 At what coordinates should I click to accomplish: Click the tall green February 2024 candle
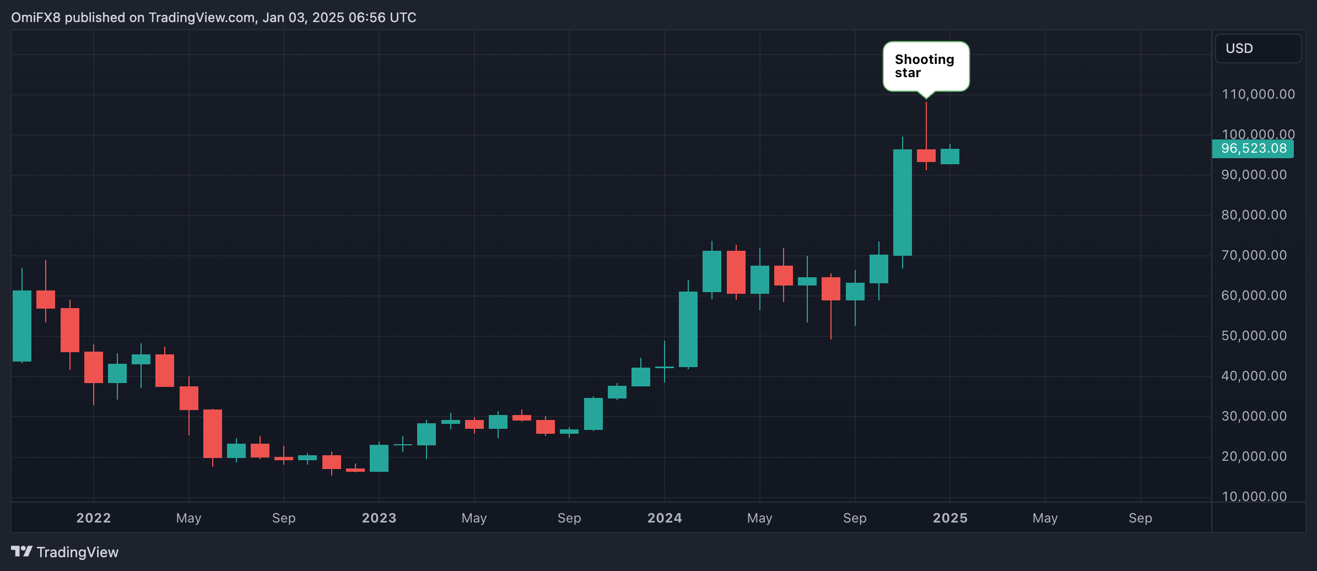tap(688, 329)
